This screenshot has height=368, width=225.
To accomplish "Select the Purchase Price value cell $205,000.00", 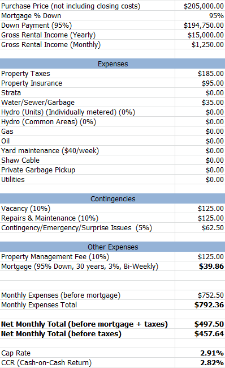I will (200, 6).
